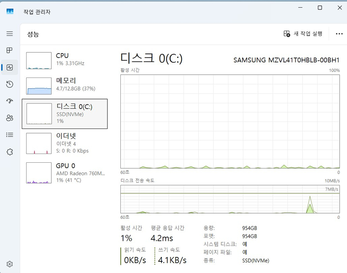Open the hamburger navigation menu
Viewport: 347px width, 273px height.
click(10, 33)
